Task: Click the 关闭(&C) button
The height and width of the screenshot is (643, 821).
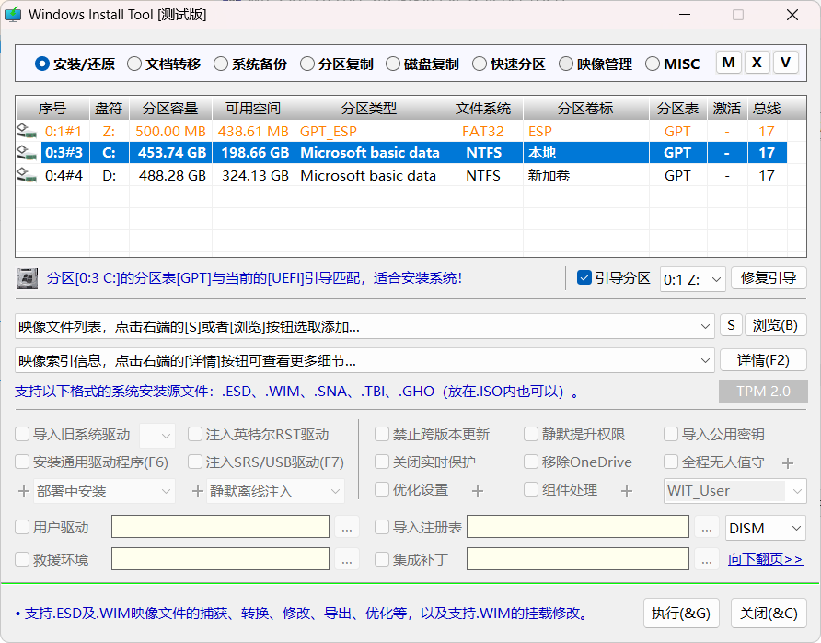Action: pos(769,614)
